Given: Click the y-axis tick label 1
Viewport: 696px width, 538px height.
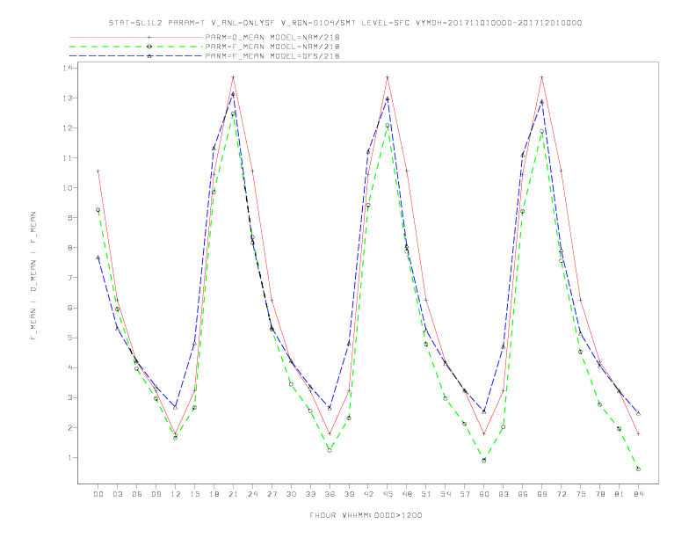Looking at the screenshot, I should click(70, 458).
